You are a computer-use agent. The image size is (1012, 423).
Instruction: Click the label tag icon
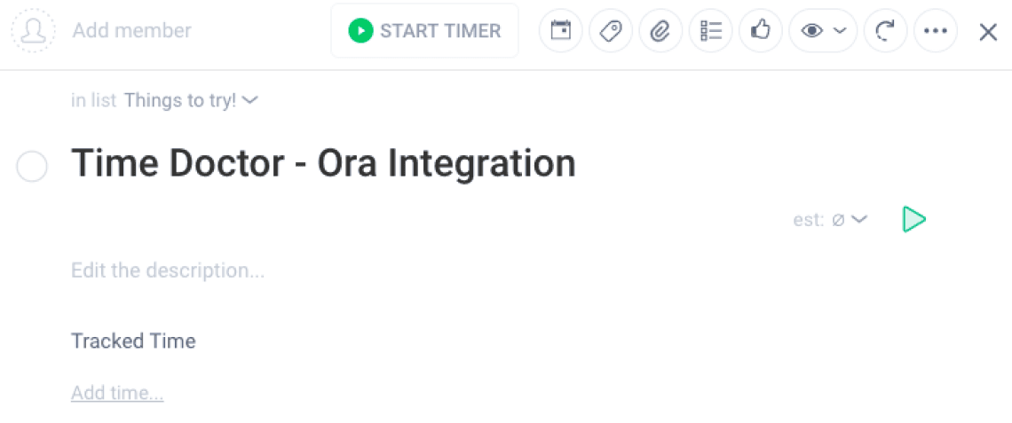(611, 31)
